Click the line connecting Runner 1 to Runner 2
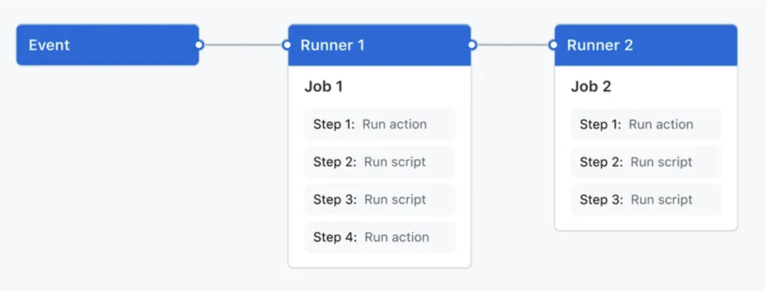 512,45
